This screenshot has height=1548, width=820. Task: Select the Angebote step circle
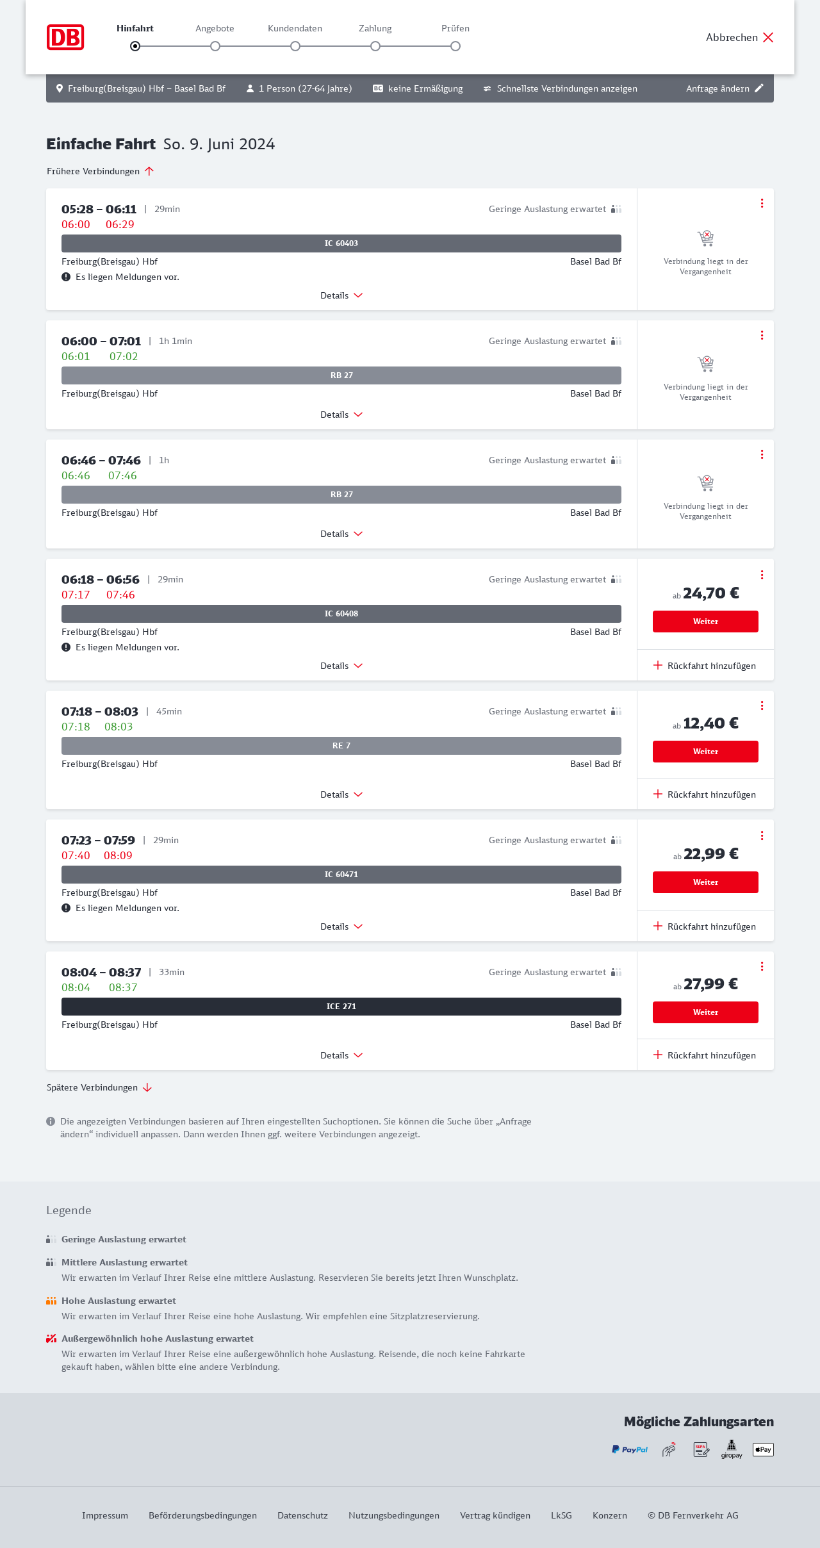point(215,46)
